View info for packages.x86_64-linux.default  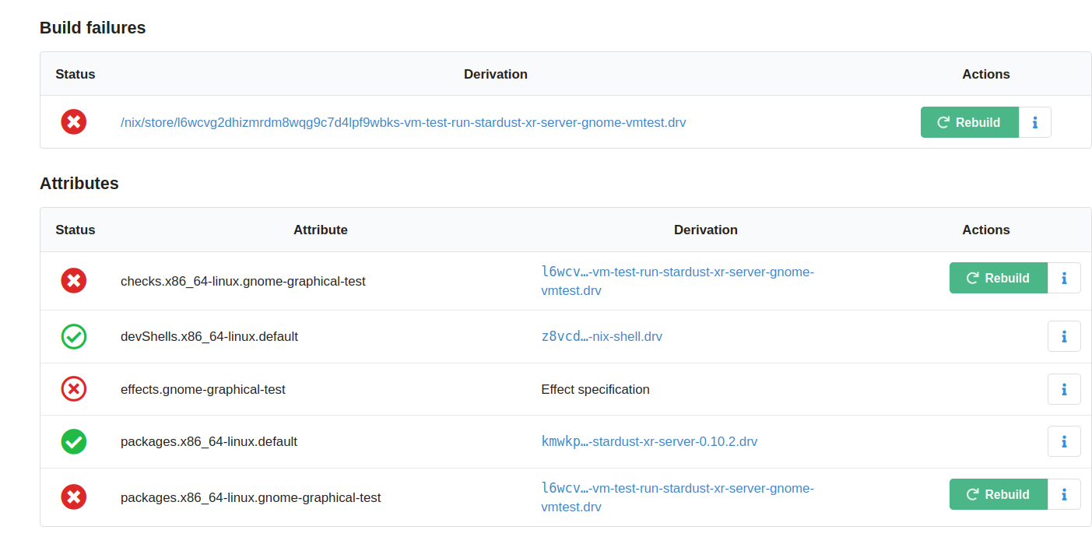1064,441
